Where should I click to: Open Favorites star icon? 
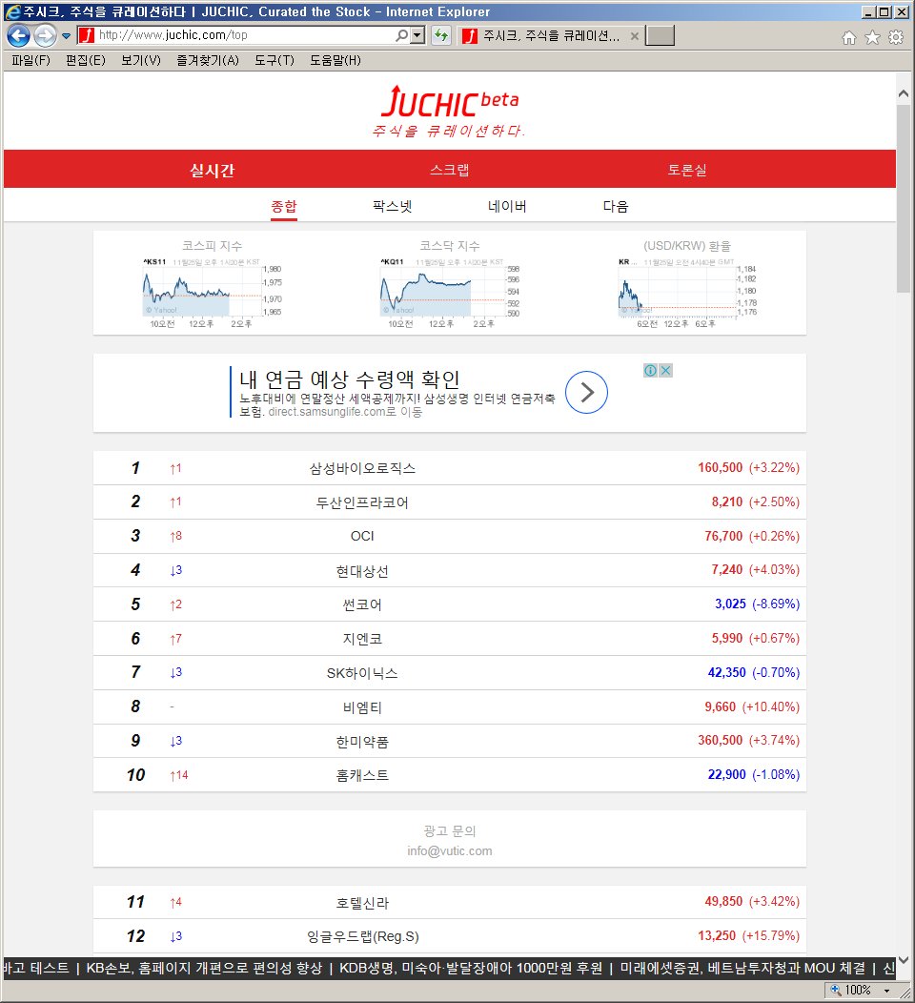pyautogui.click(x=872, y=37)
